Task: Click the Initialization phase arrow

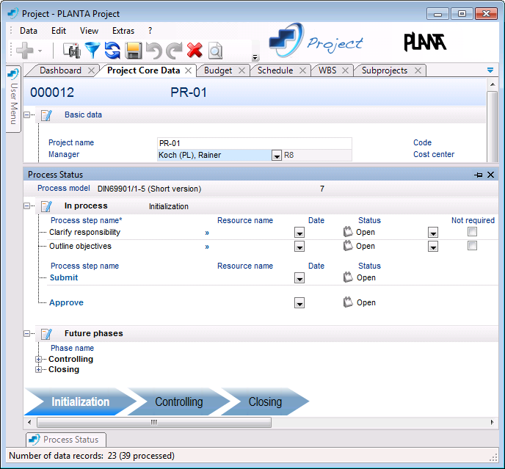Action: coord(81,401)
